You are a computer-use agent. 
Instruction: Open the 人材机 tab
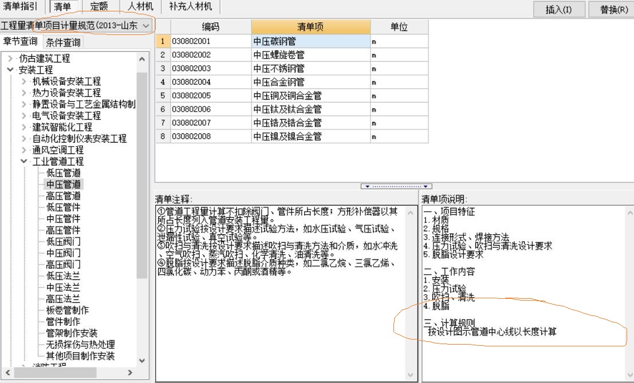coord(141,6)
